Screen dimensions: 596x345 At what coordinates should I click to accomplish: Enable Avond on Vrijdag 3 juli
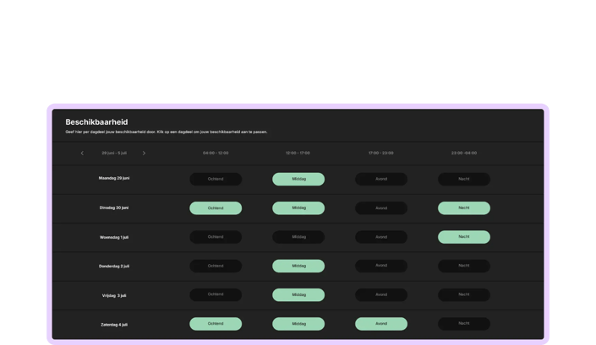381,295
